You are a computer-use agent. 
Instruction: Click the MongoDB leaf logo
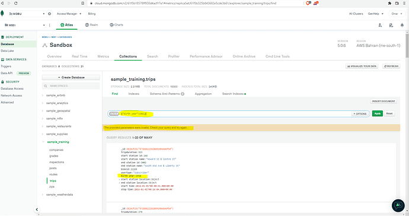[x=2, y=14]
